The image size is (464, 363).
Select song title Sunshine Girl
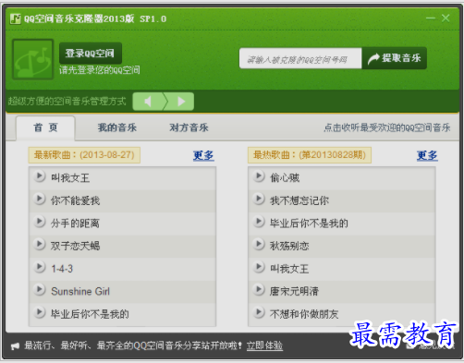click(80, 291)
